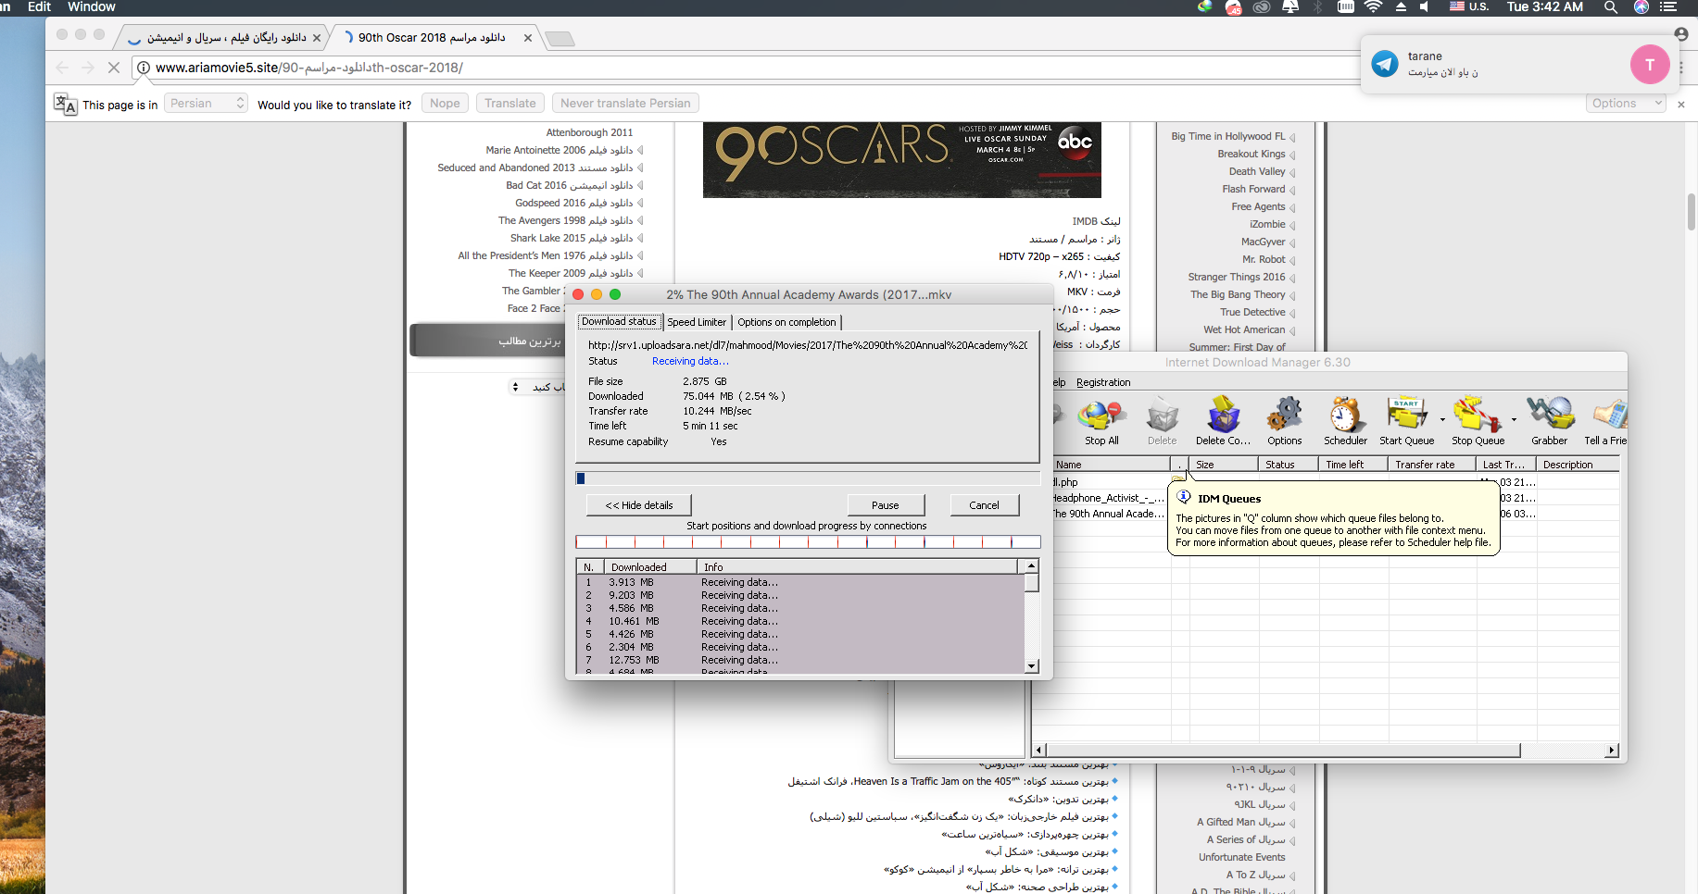Pause the download
This screenshot has width=1698, height=894.
point(886,505)
